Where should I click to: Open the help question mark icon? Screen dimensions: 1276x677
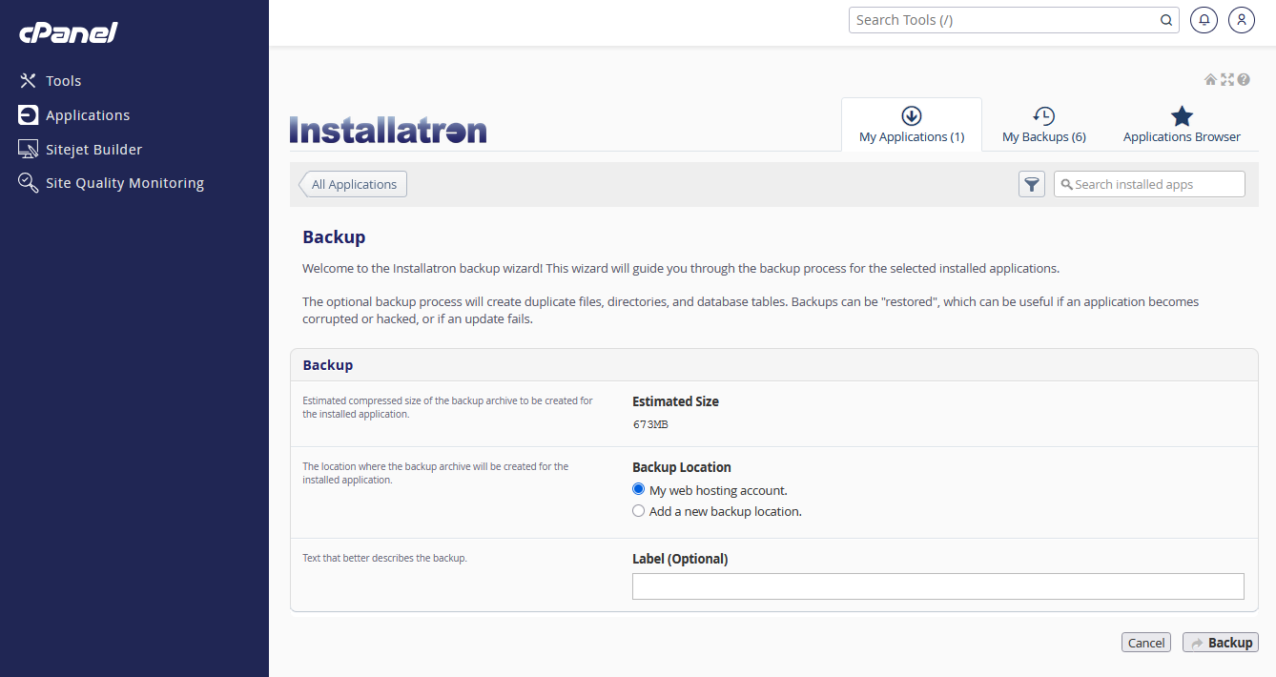pyautogui.click(x=1244, y=80)
